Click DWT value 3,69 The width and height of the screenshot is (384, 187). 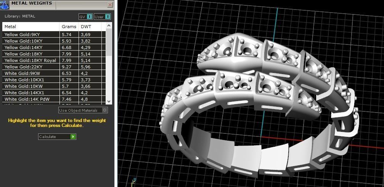coord(86,35)
